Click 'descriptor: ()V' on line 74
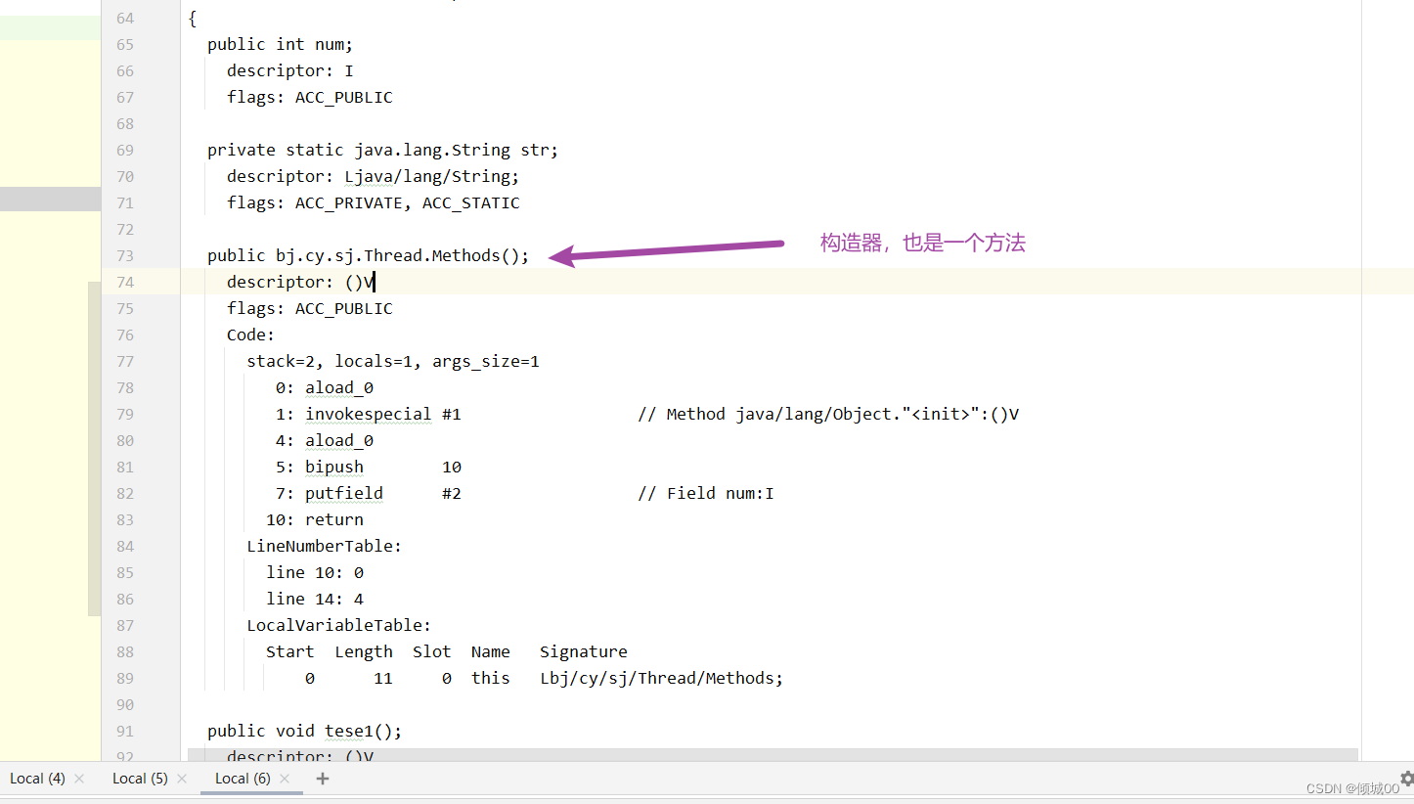Screen dimensions: 1414x804 (x=300, y=282)
